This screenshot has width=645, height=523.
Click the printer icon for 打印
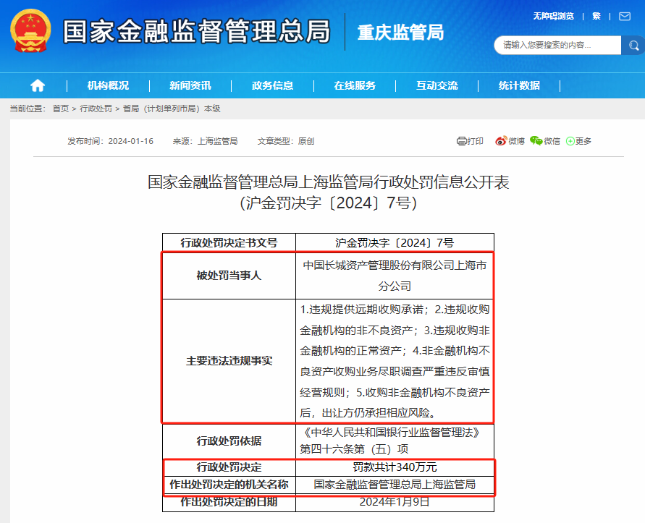461,141
